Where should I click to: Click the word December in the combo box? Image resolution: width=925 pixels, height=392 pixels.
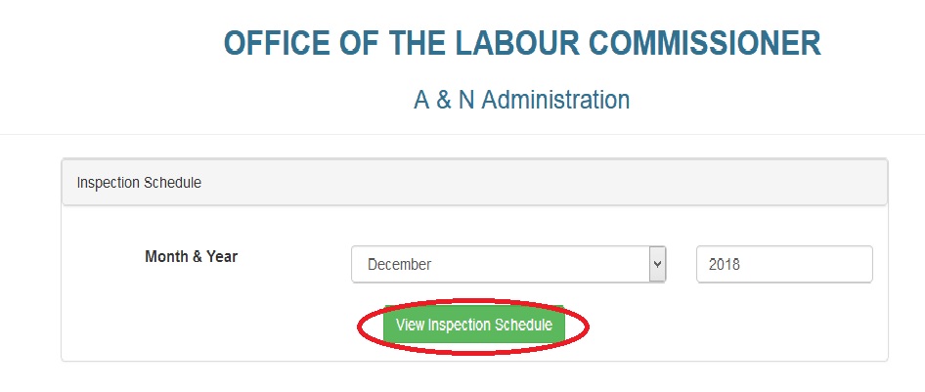tap(399, 264)
